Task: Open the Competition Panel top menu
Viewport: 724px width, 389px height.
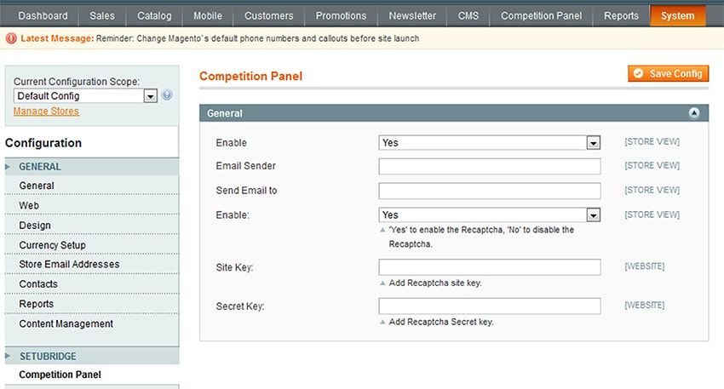Action: point(541,15)
